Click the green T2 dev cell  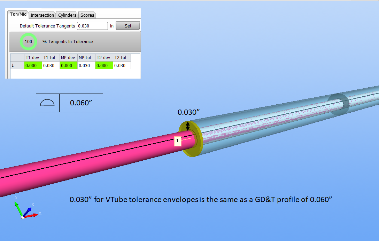click(x=104, y=65)
